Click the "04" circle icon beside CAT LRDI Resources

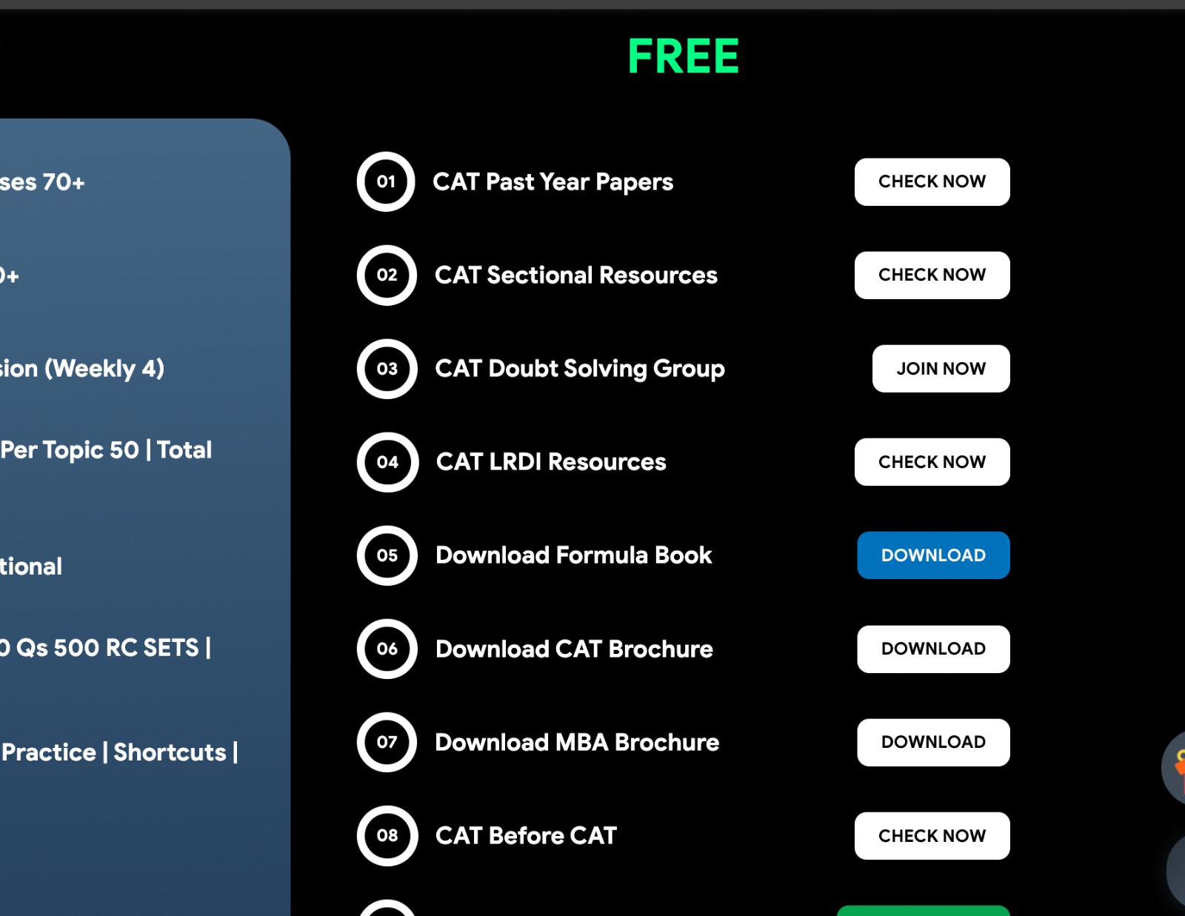pyautogui.click(x=387, y=461)
